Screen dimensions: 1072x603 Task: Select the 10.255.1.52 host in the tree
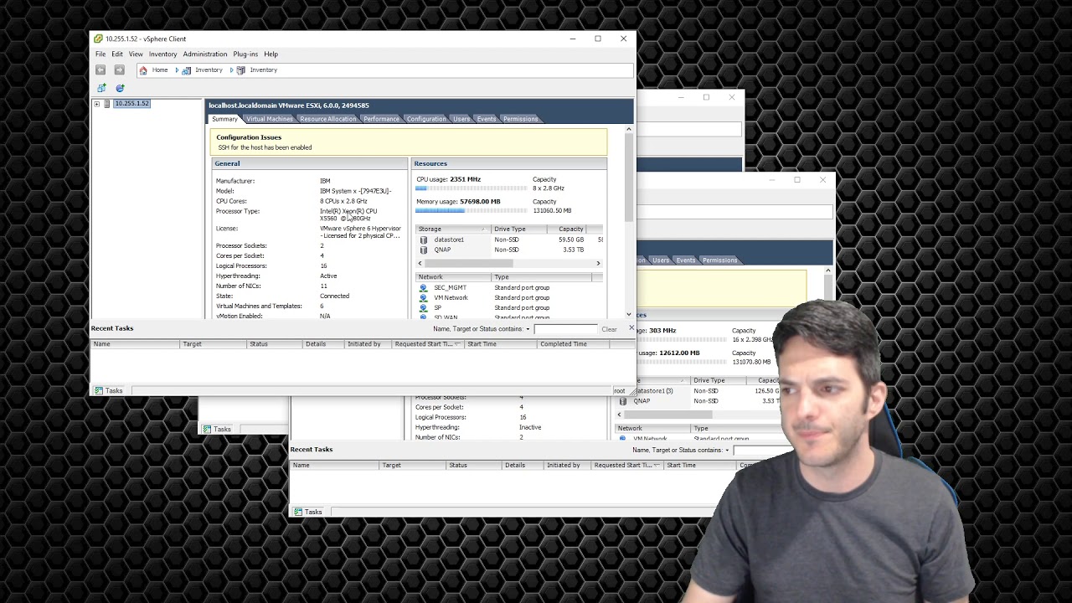coord(131,104)
